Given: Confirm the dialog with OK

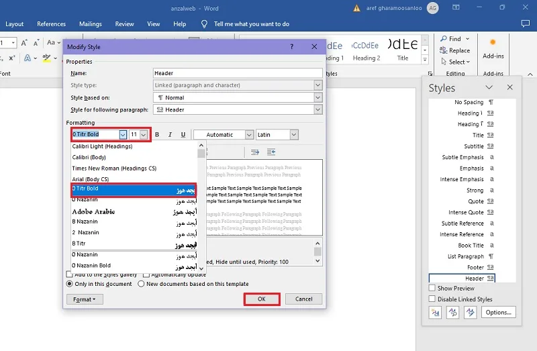Looking at the screenshot, I should pyautogui.click(x=262, y=299).
